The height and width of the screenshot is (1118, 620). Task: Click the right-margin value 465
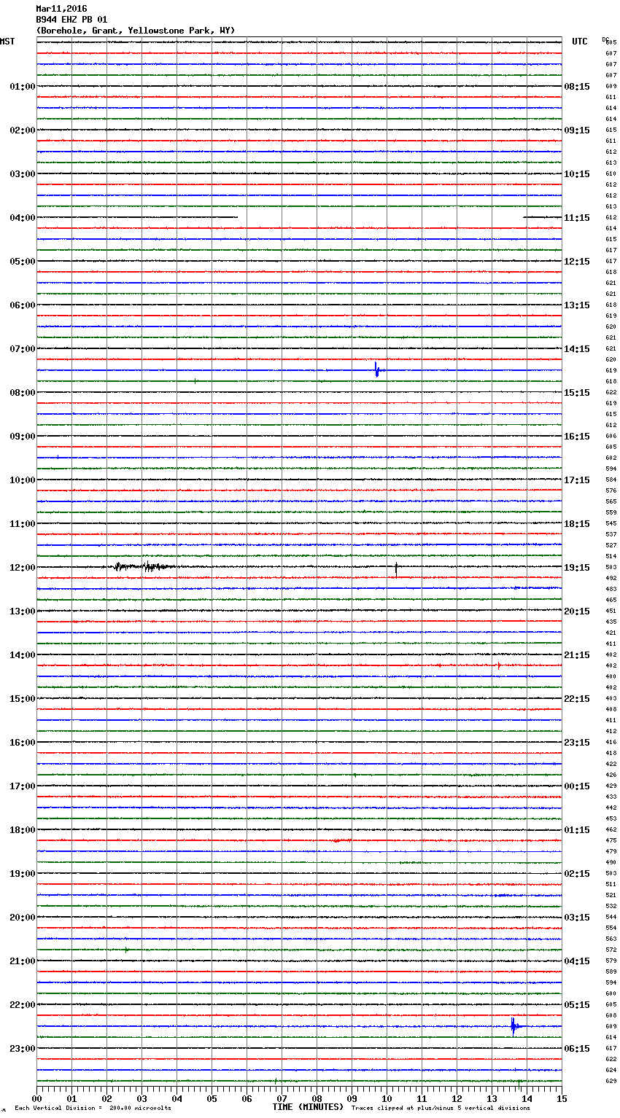tap(611, 601)
